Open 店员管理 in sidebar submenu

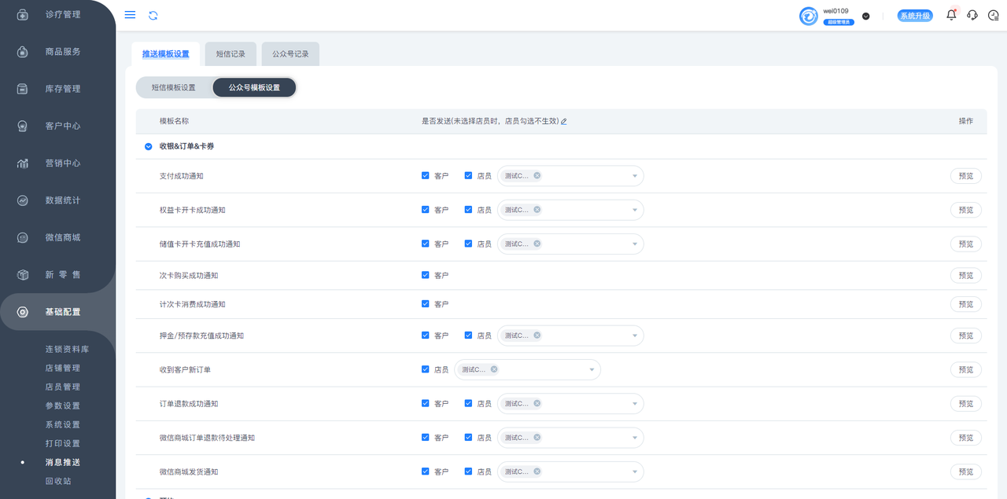63,387
